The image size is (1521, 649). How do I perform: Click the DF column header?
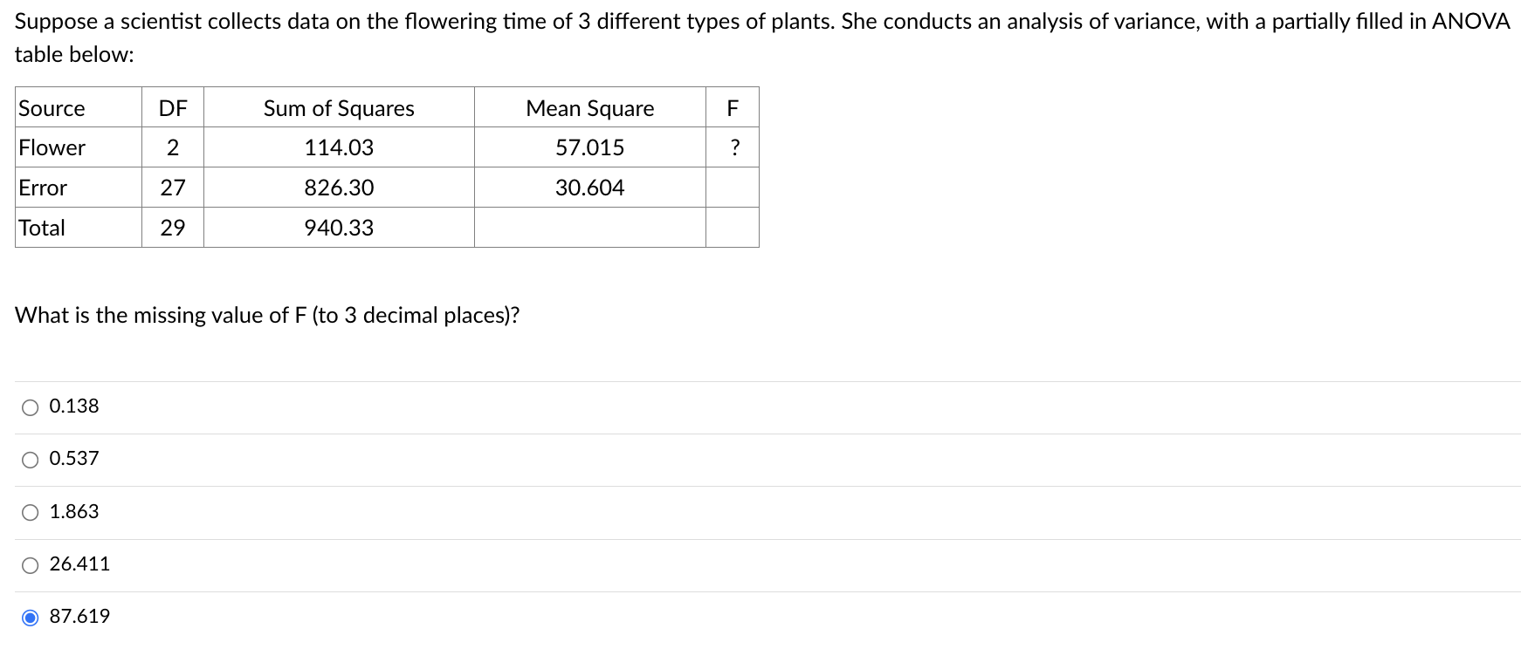click(173, 107)
